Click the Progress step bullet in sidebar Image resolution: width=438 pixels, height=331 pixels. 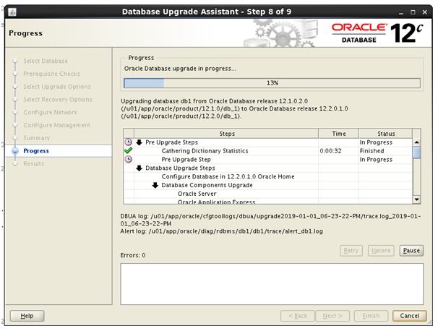tap(14, 151)
